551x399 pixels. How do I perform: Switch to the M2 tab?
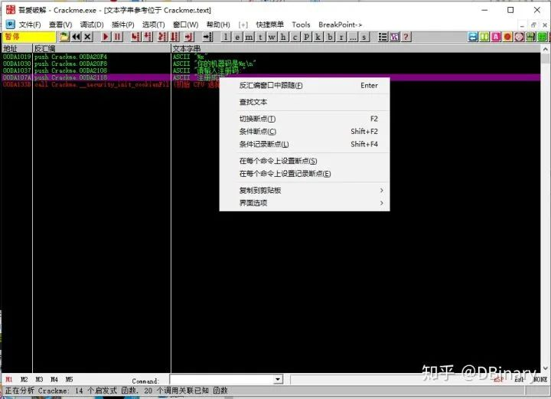(24, 380)
